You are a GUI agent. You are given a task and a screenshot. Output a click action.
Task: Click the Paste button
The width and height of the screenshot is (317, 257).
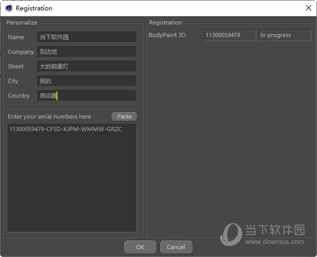tap(124, 117)
